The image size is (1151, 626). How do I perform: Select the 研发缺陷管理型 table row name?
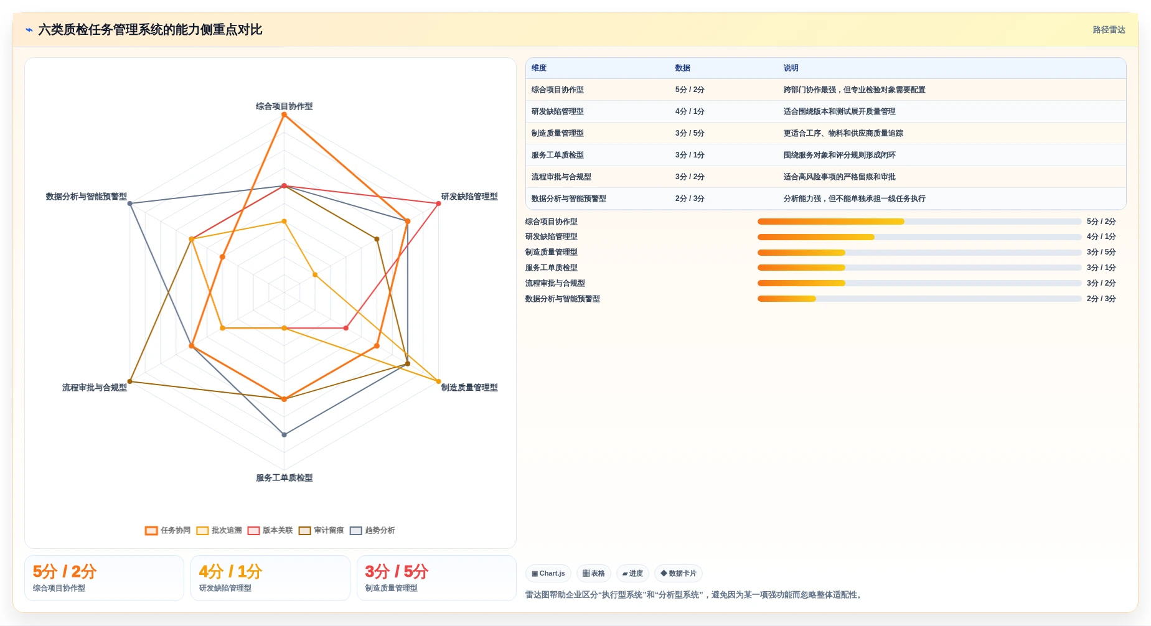(558, 111)
